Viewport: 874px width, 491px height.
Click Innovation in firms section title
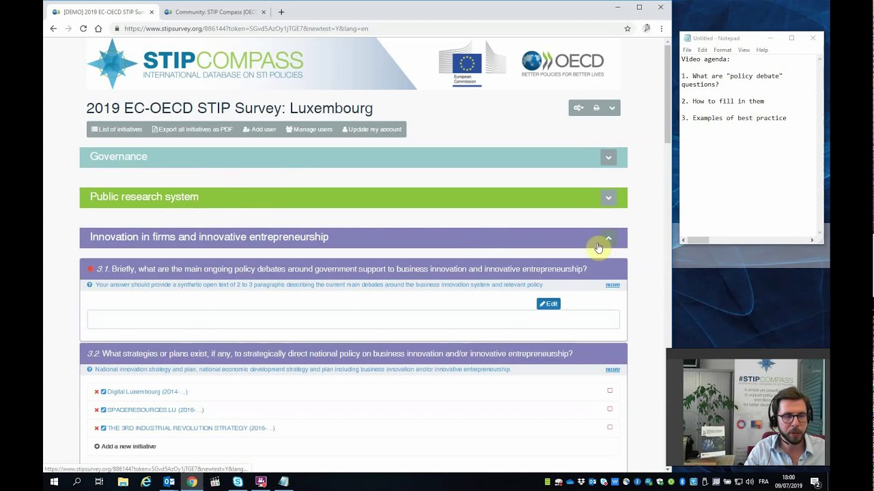[x=209, y=237]
